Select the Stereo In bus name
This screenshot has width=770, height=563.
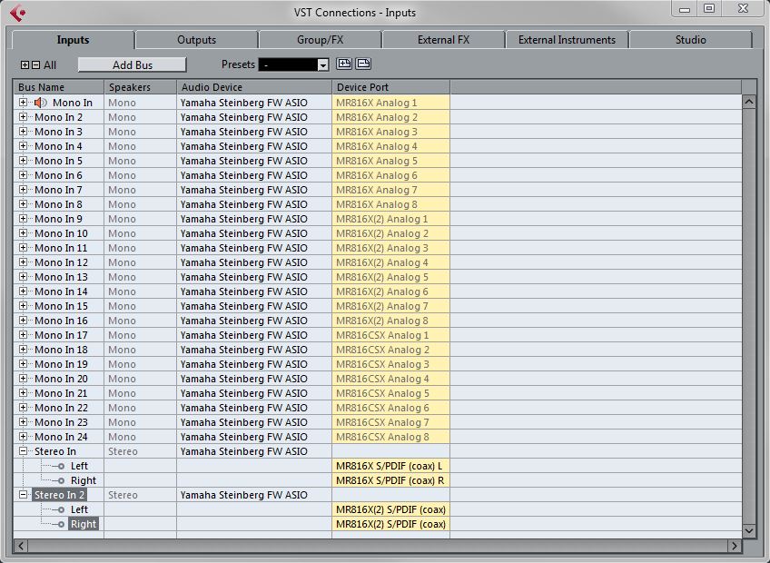55,451
